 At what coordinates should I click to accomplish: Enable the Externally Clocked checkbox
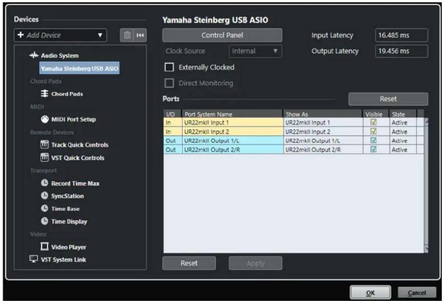[x=169, y=67]
